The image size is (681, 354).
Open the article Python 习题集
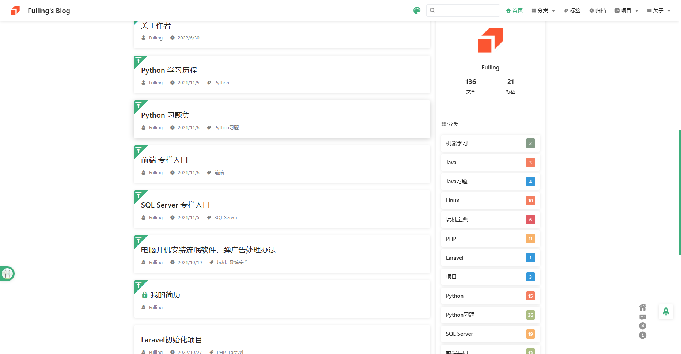(x=165, y=115)
